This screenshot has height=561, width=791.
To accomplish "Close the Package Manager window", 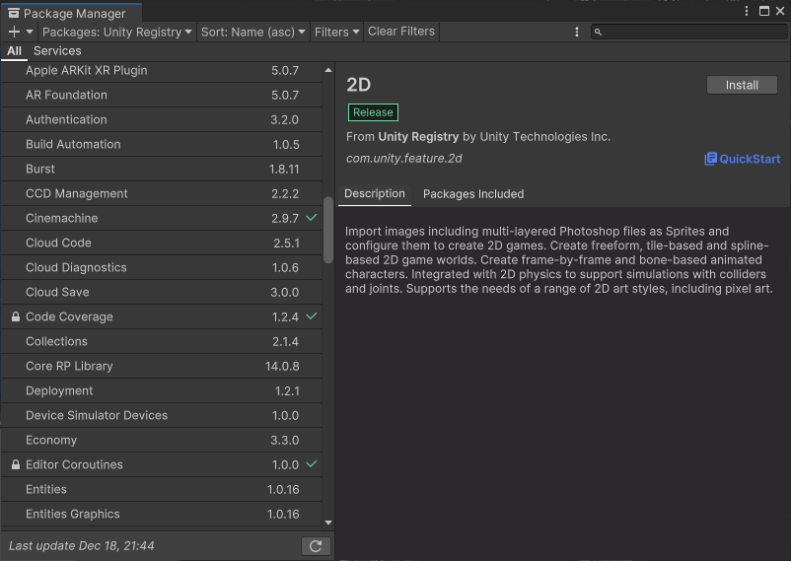I will [x=780, y=11].
